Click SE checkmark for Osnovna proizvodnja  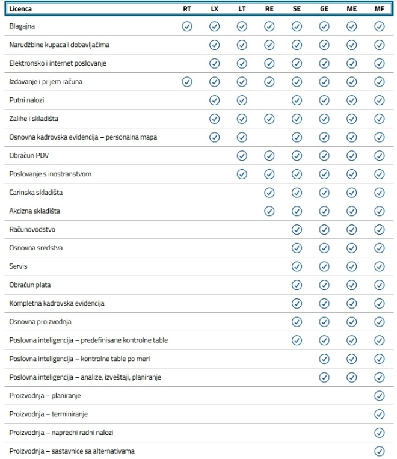297,321
